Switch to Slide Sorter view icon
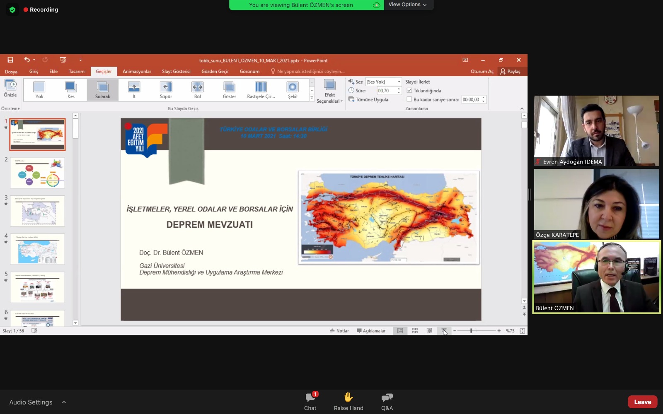 415,331
